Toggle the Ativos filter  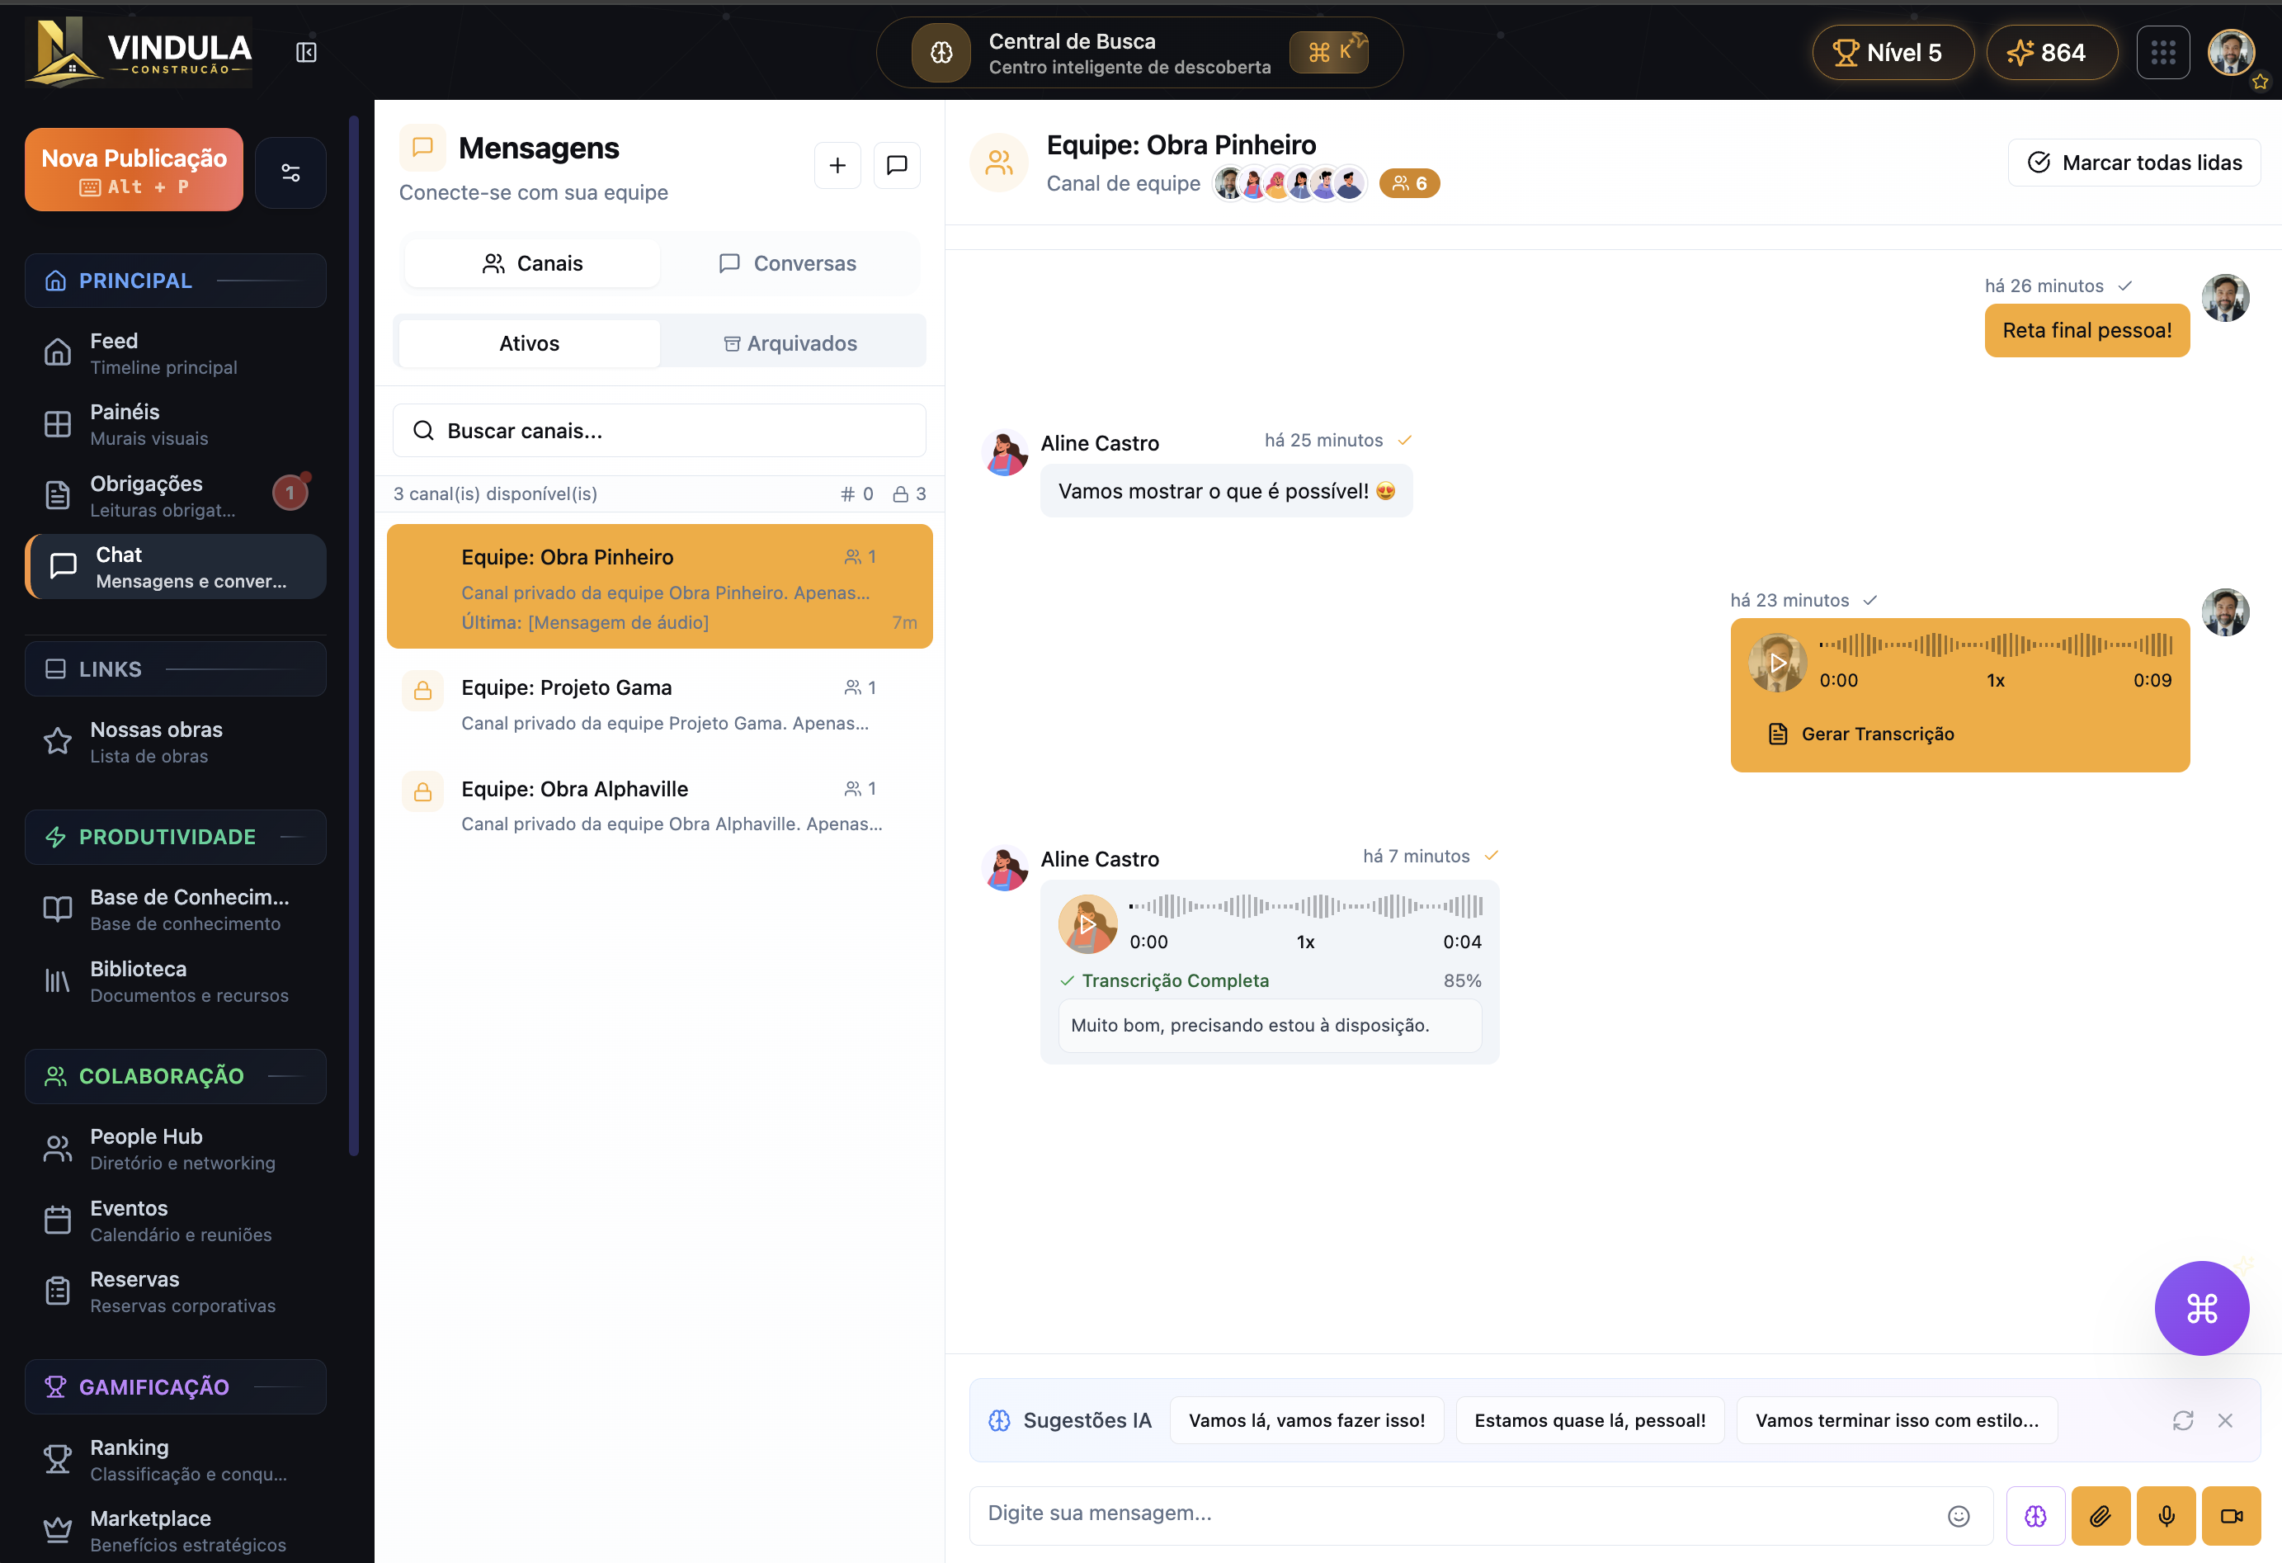[528, 342]
